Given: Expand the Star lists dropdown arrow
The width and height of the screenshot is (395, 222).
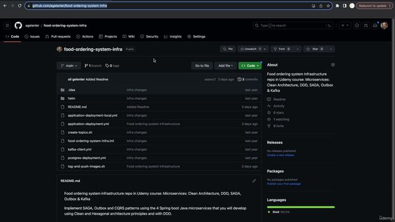Looking at the screenshot, I should point(331,49).
